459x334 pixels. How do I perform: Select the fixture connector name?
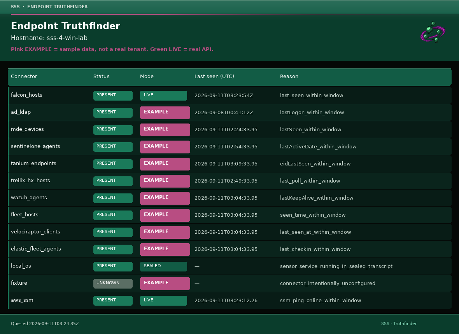[19, 283]
